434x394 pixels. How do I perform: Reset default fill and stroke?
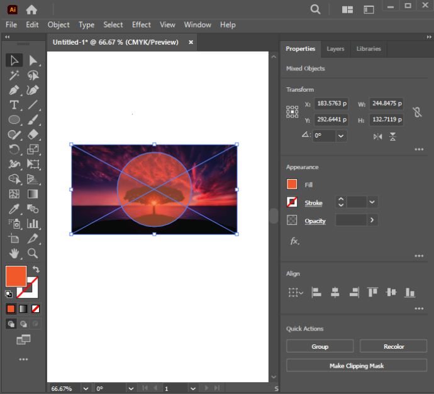(9, 294)
